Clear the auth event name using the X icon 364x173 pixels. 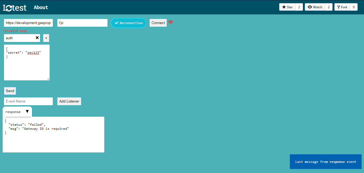pos(37,38)
